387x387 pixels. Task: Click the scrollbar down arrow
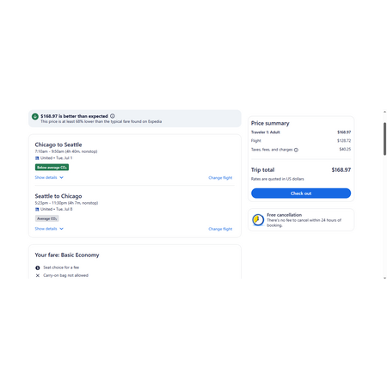[x=384, y=278]
